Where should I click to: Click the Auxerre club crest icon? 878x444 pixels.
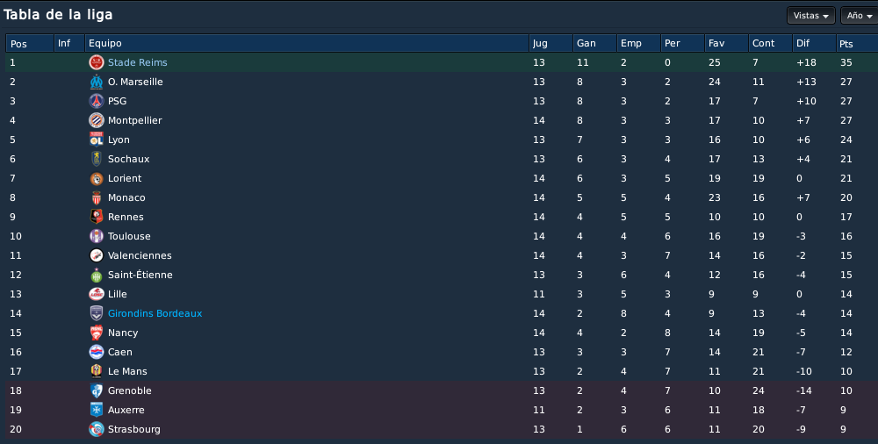(97, 410)
